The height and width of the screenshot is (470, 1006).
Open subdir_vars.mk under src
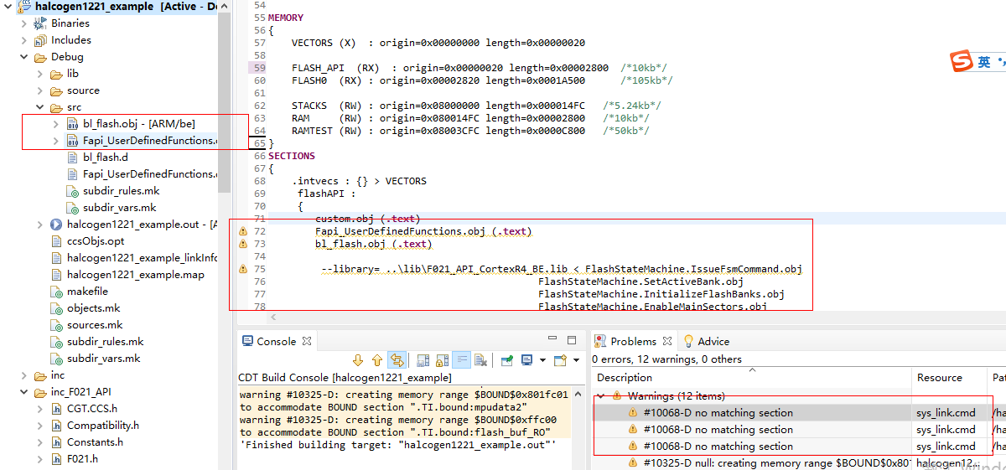click(x=119, y=208)
